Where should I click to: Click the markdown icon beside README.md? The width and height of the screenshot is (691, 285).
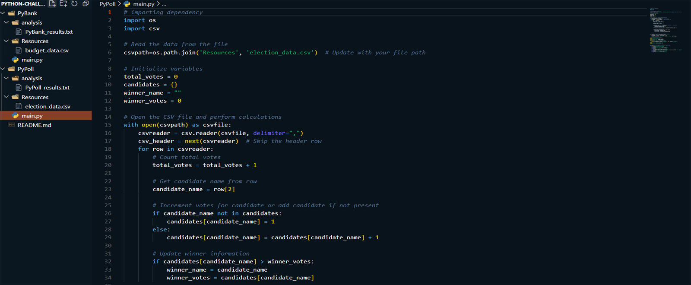11,125
